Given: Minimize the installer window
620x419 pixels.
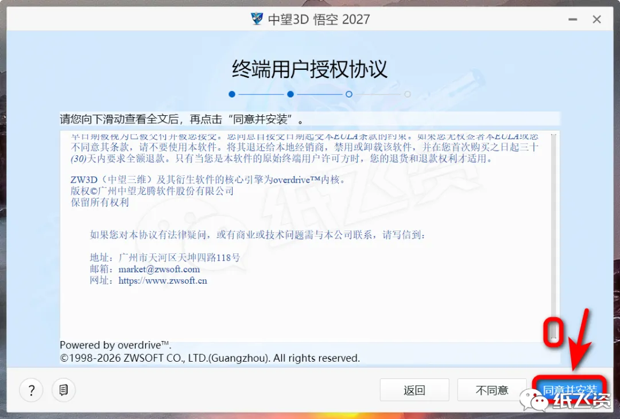Looking at the screenshot, I should (572, 19).
